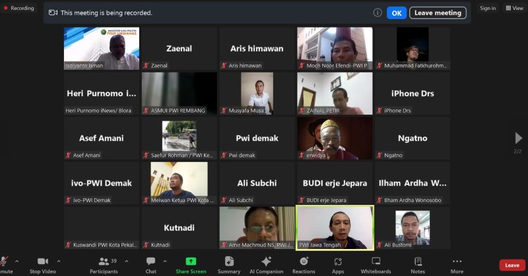Select the PWI Jawa Tengah video tile
Viewport: 528px width, 276px height.
click(x=335, y=227)
